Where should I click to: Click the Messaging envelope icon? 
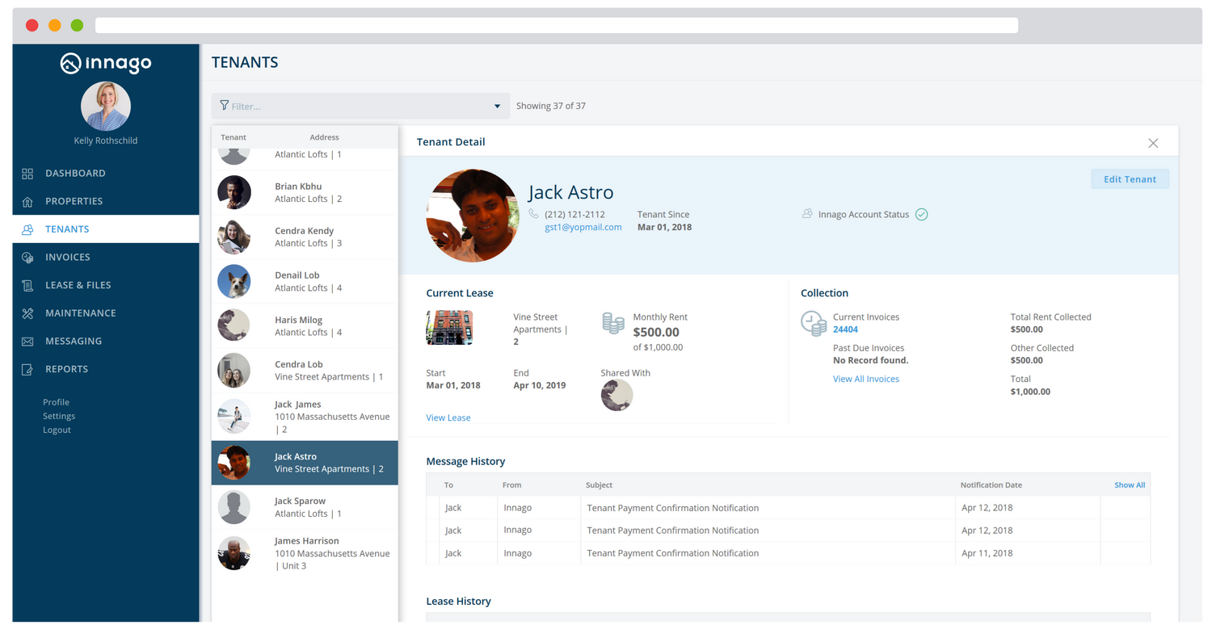[x=27, y=342]
